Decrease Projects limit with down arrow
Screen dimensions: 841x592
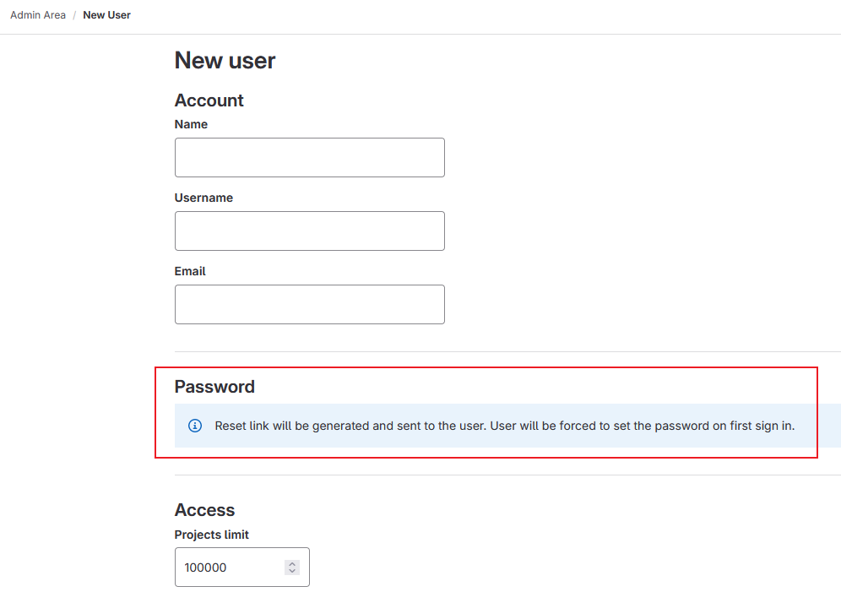point(292,572)
